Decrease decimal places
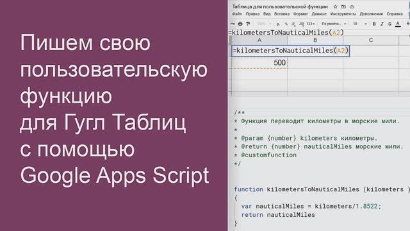Screen dimensions: 410x231 pos(293,24)
